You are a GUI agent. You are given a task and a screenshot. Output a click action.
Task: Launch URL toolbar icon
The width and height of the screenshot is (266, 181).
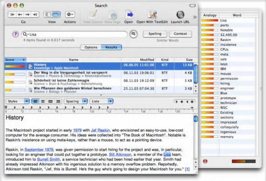point(180,15)
